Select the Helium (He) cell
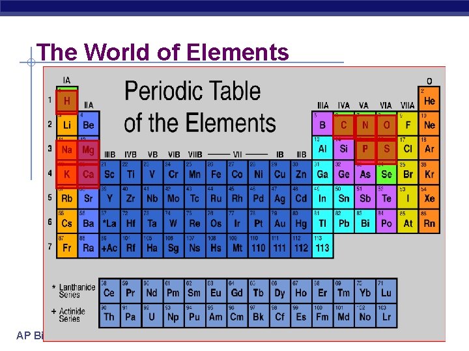The height and width of the screenshot is (351, 469). [x=429, y=99]
